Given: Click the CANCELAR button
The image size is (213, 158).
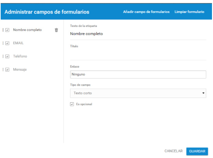Looking at the screenshot, I should [x=174, y=151].
